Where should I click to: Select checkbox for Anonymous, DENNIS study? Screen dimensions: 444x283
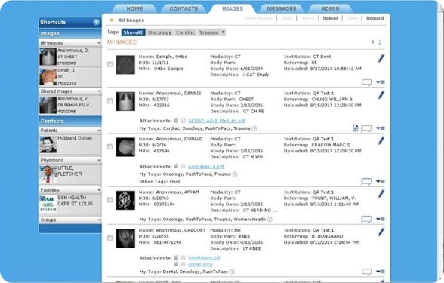[x=110, y=101]
